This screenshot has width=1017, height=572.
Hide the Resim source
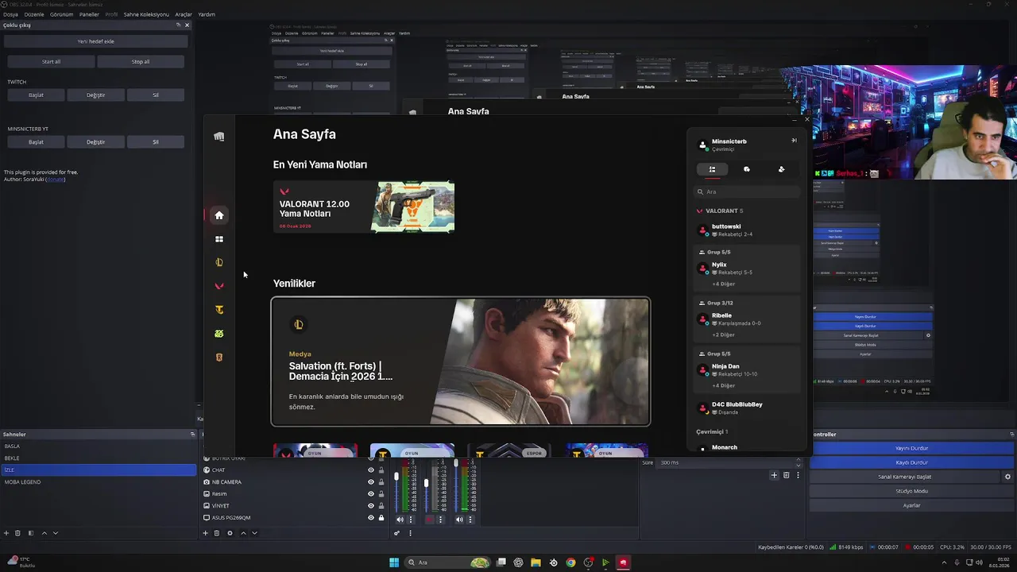click(x=370, y=494)
